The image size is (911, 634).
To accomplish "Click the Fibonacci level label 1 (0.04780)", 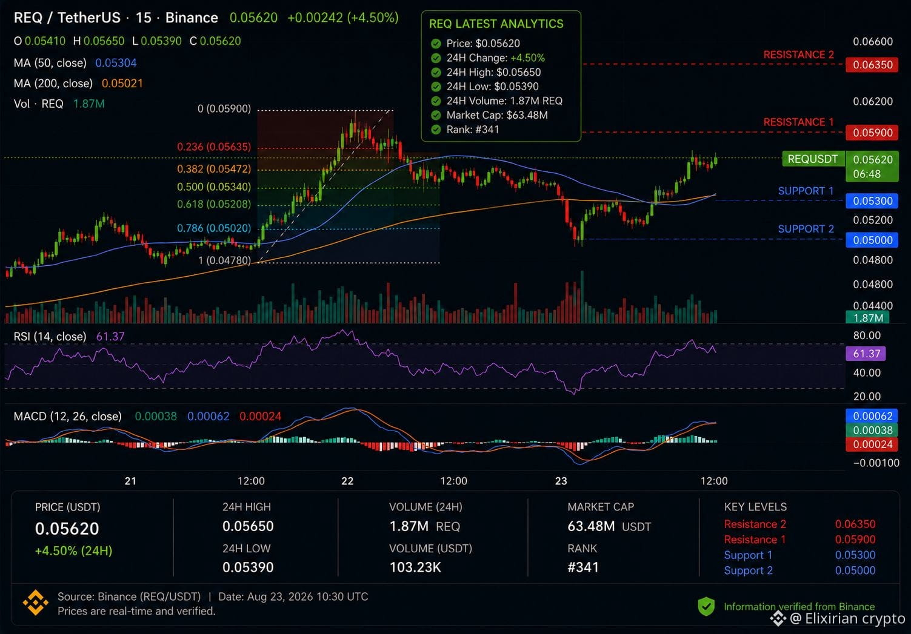I will pyautogui.click(x=224, y=260).
